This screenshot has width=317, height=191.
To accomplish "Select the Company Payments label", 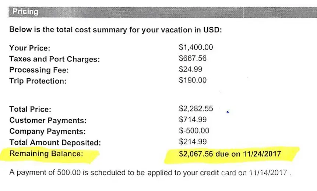I will click(x=47, y=131).
